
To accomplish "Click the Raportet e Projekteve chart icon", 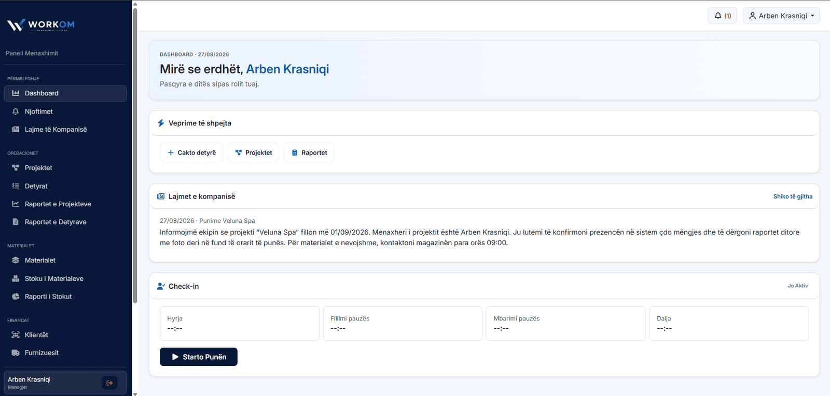I will (16, 204).
